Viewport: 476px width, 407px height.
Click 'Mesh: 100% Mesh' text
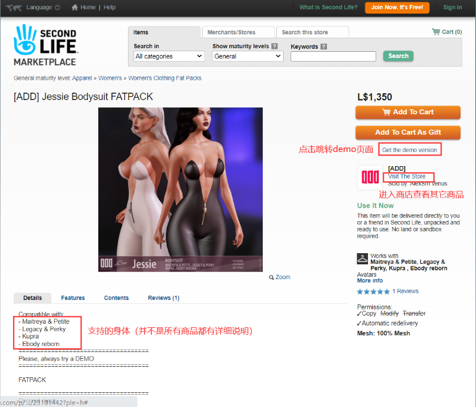coord(383,334)
